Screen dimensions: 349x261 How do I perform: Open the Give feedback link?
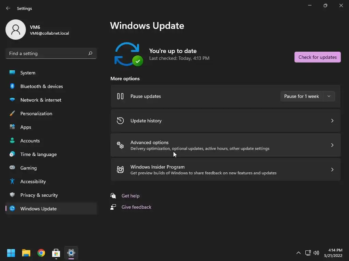click(x=136, y=207)
